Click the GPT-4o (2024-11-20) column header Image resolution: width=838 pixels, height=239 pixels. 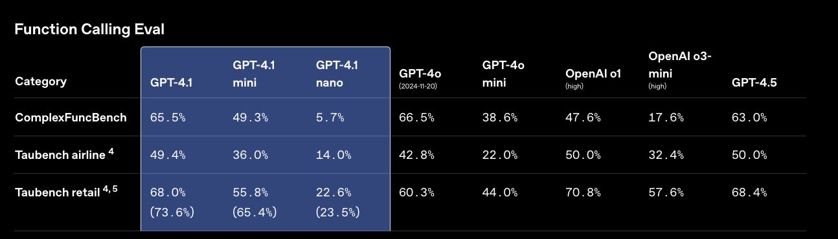pos(420,78)
